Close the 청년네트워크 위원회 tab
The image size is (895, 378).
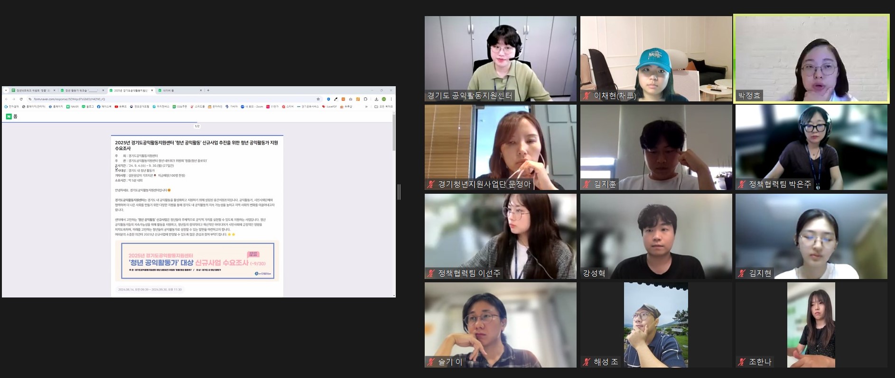[x=54, y=90]
